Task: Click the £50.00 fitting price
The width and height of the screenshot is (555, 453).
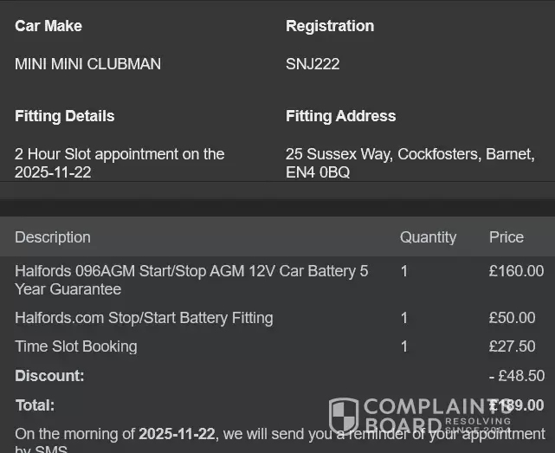Action: click(512, 318)
